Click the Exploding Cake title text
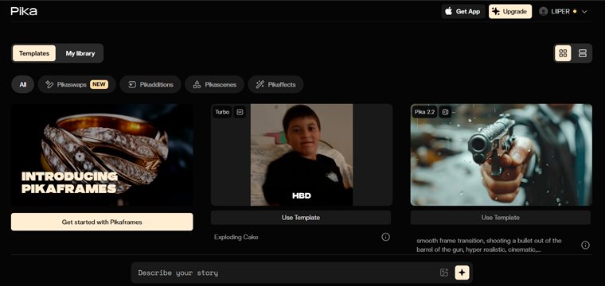605x286 pixels. point(236,237)
